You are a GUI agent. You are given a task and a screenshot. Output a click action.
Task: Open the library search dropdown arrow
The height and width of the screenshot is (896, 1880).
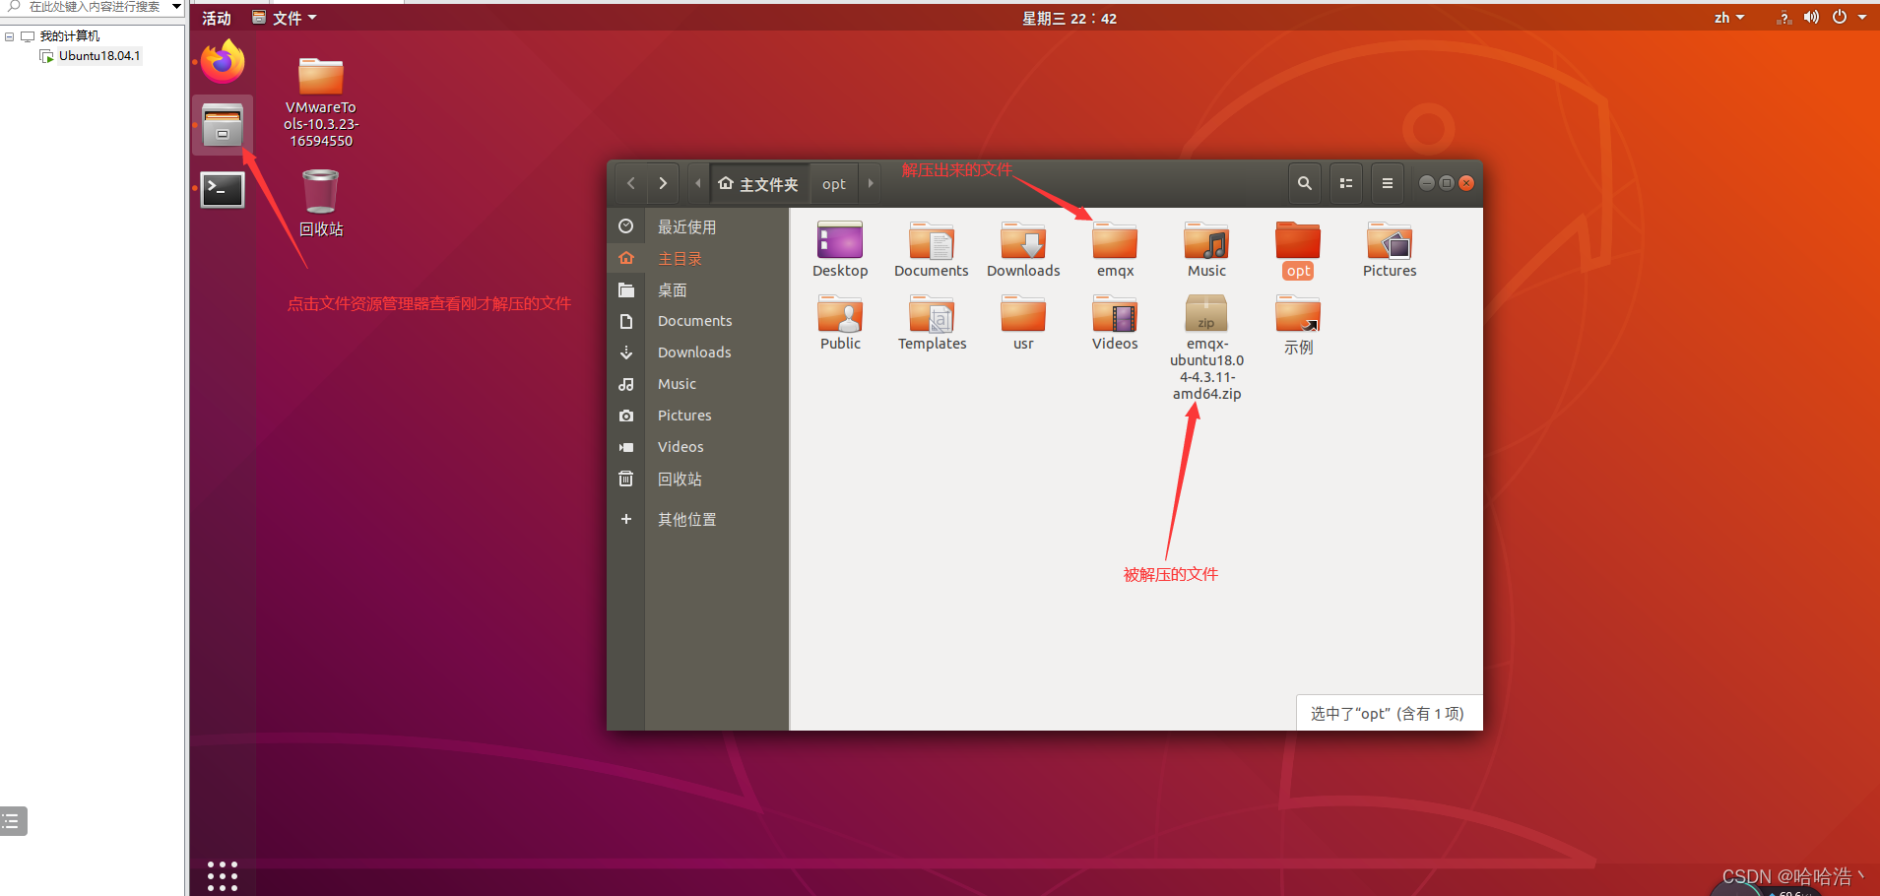(176, 7)
